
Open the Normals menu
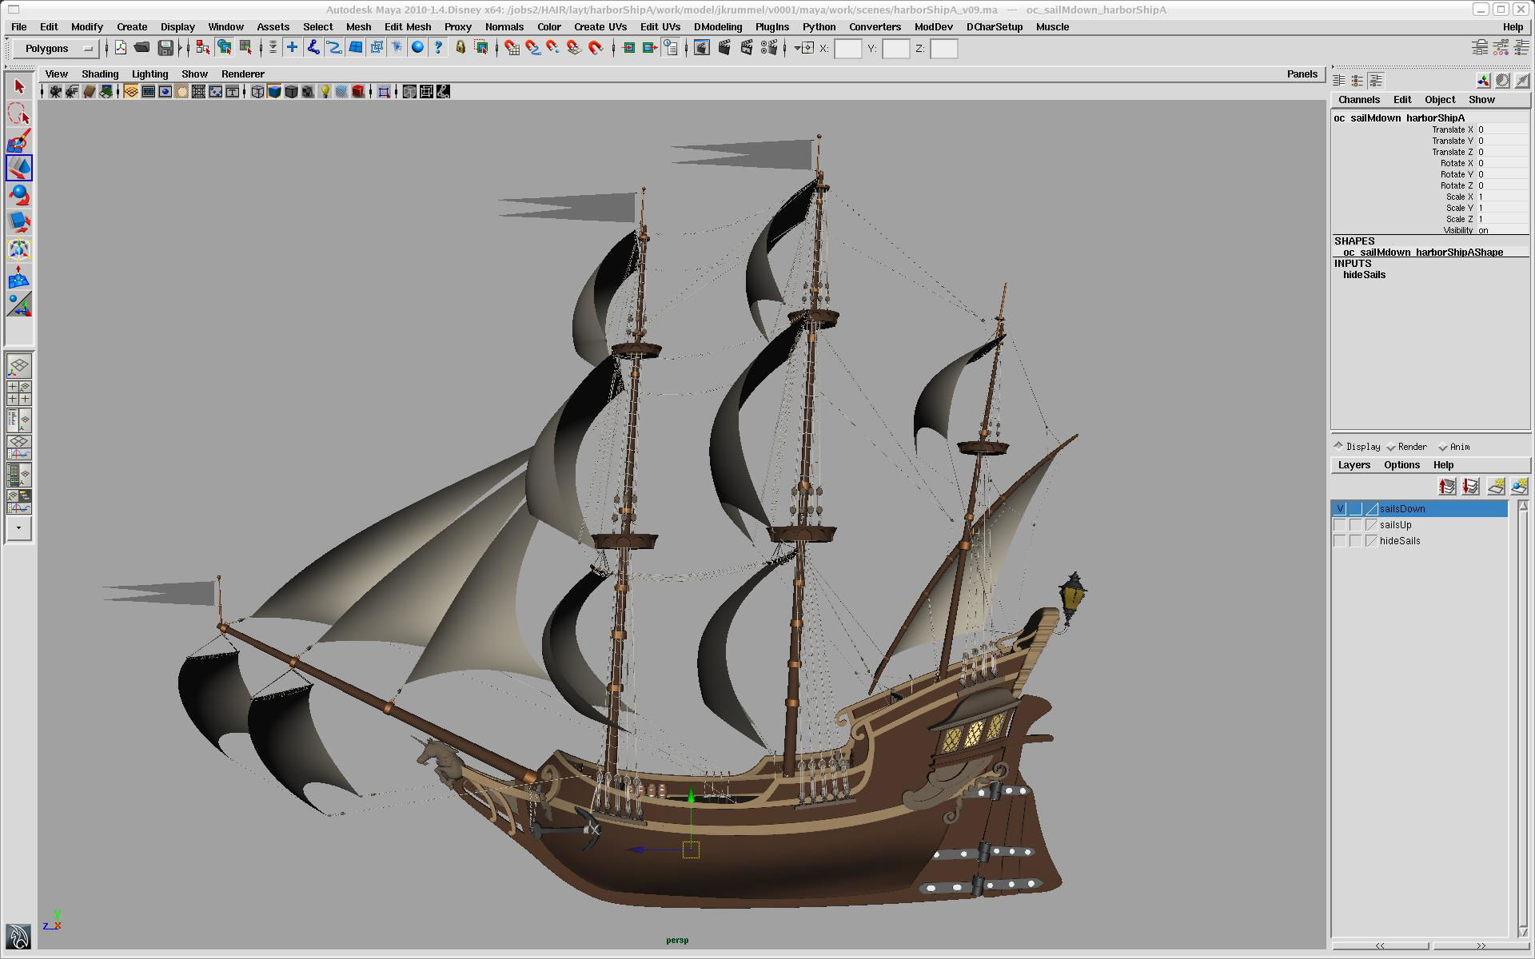pyautogui.click(x=504, y=26)
